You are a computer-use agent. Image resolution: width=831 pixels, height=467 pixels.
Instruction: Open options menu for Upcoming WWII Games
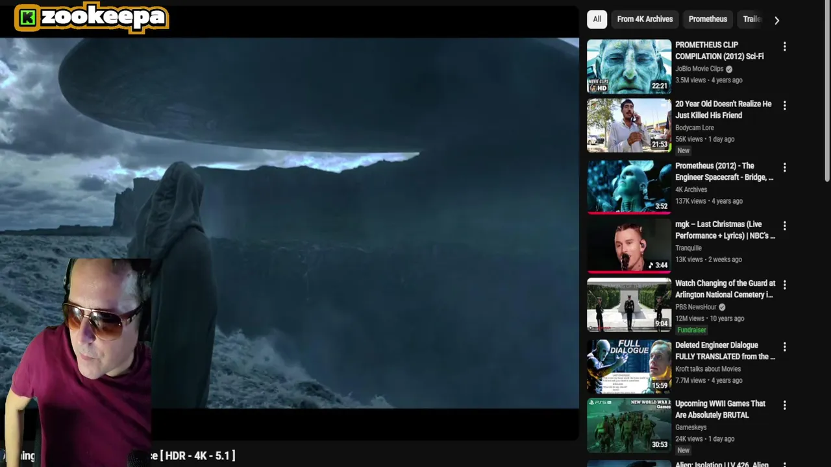pyautogui.click(x=784, y=405)
